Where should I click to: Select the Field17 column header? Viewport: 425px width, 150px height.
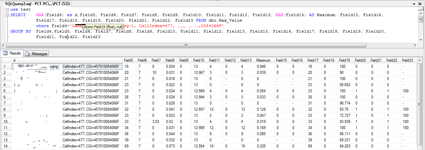click(x=314, y=60)
